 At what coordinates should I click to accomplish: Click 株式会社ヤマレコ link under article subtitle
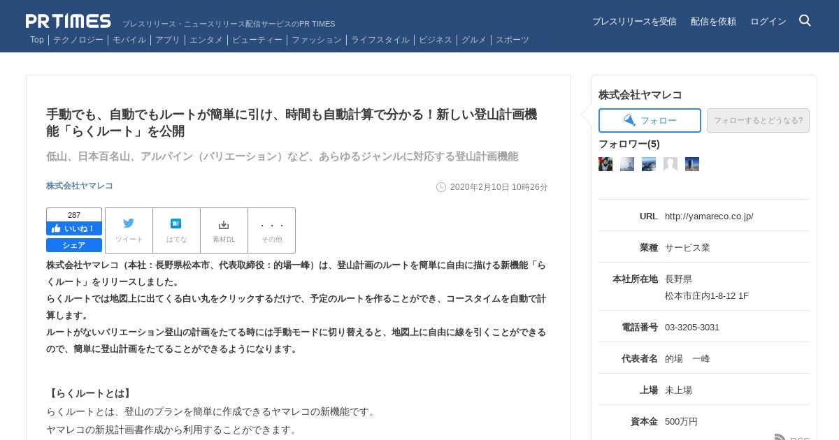[x=80, y=186]
